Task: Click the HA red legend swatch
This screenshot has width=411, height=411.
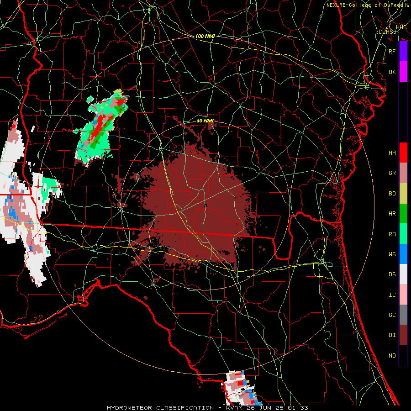Action: point(403,153)
